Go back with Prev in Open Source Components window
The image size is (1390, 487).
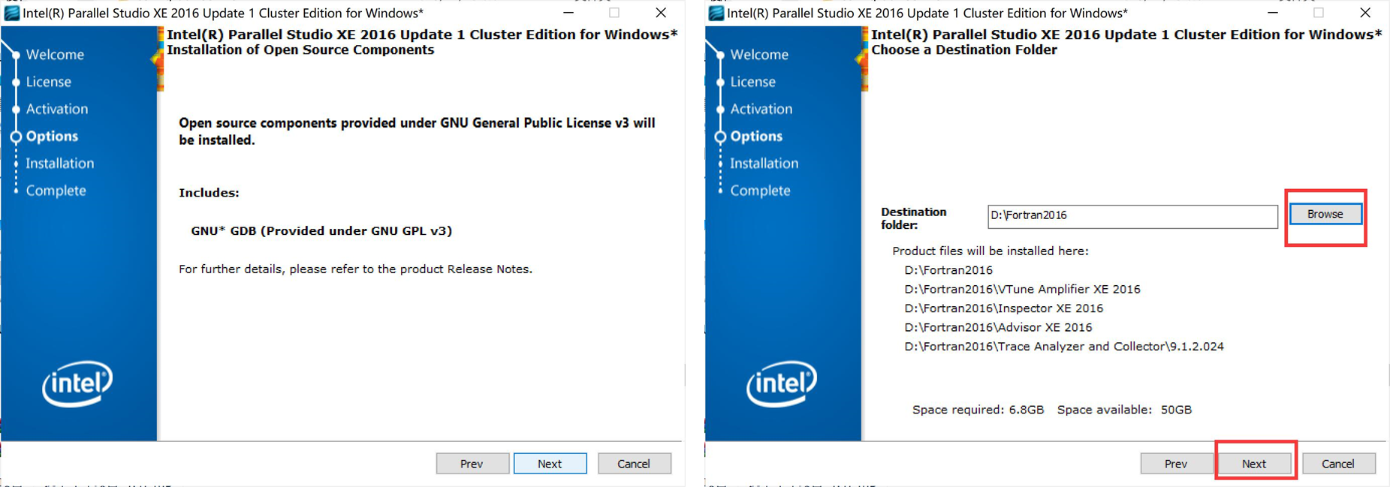pos(472,464)
